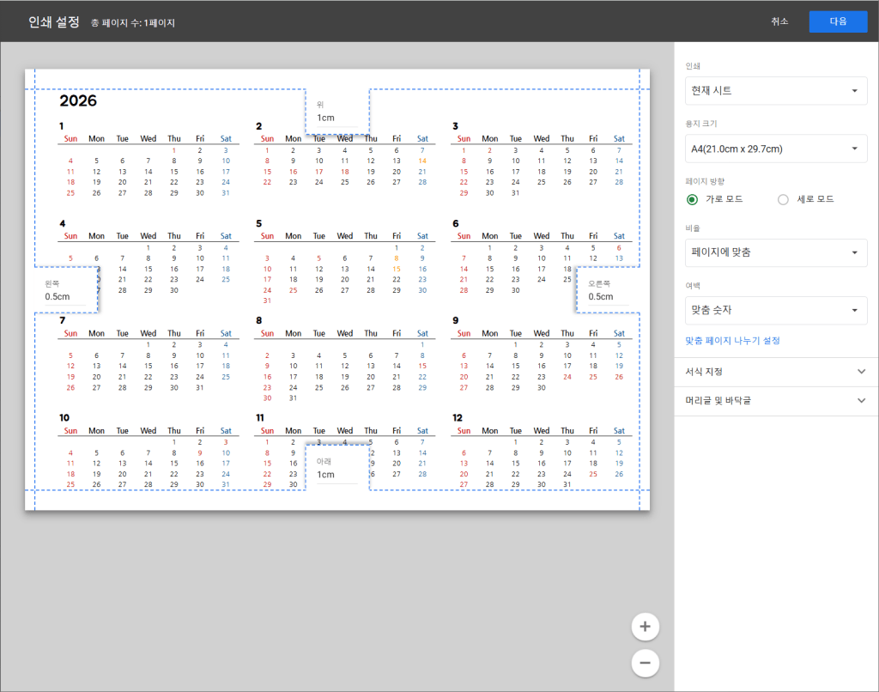This screenshot has width=879, height=692.
Task: Select landscape 가로 모드 radio button
Action: click(x=693, y=199)
